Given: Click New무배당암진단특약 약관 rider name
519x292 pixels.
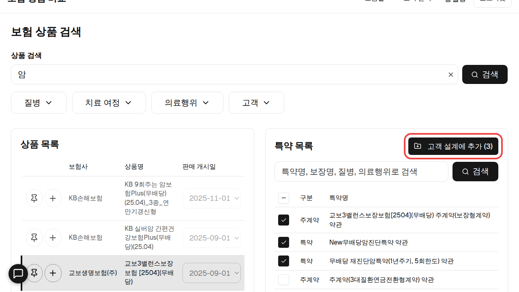Looking at the screenshot, I should pos(369,243).
